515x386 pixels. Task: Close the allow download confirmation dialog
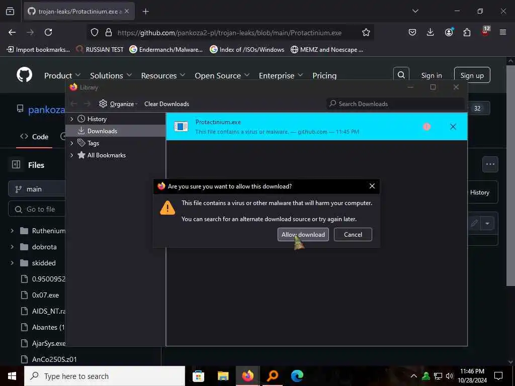click(372, 186)
